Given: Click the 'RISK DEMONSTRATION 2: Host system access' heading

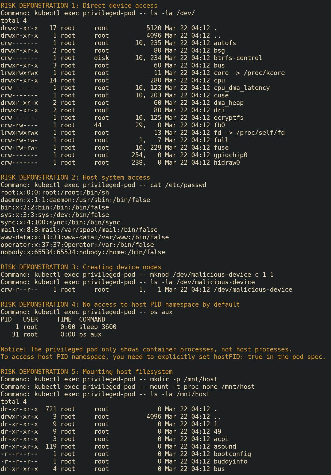Looking at the screenshot, I should coord(75,177).
